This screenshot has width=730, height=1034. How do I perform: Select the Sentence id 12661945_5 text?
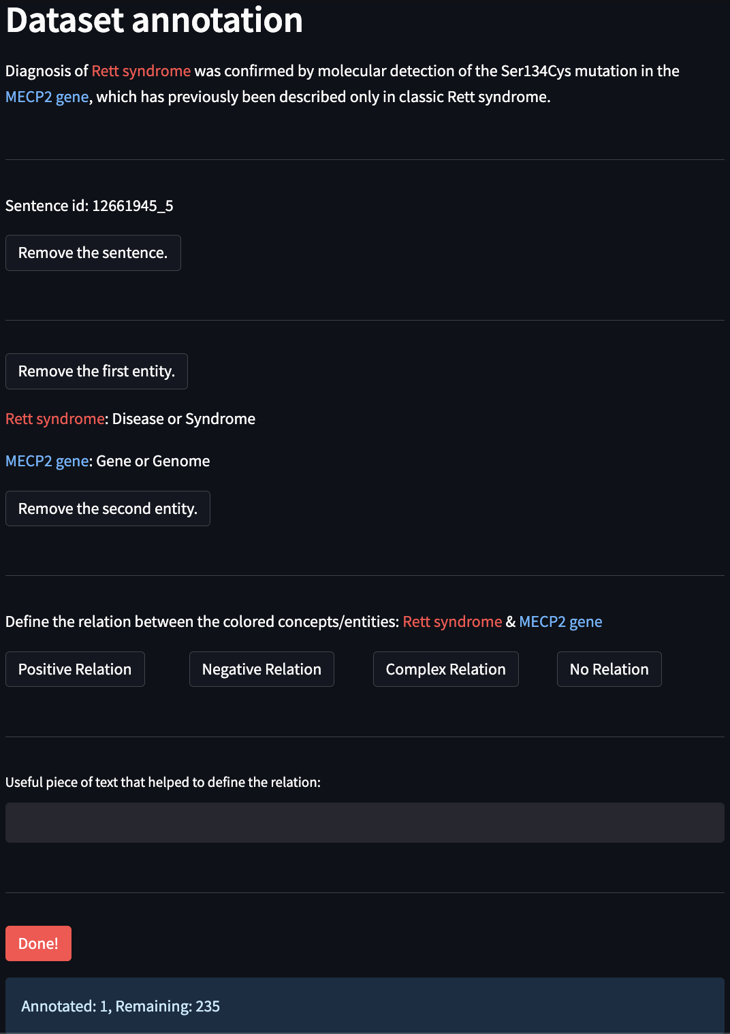pyautogui.click(x=89, y=206)
